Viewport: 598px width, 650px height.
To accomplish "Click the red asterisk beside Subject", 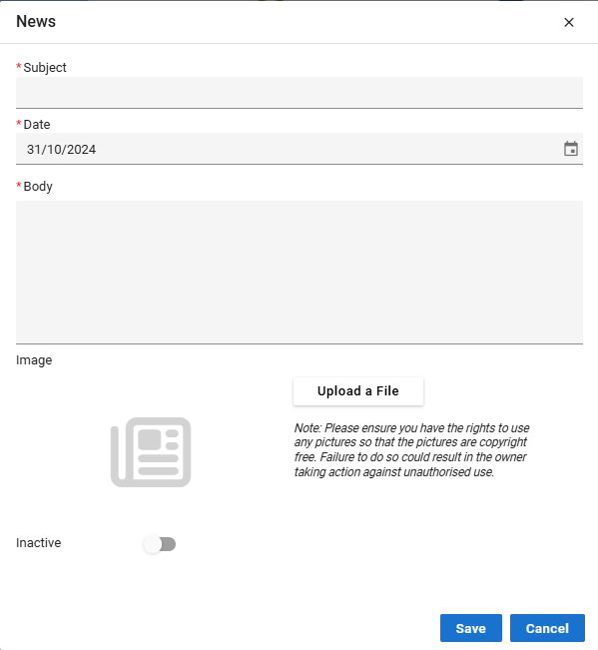I will click(19, 66).
